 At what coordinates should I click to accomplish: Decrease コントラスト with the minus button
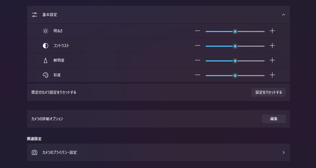tap(197, 46)
